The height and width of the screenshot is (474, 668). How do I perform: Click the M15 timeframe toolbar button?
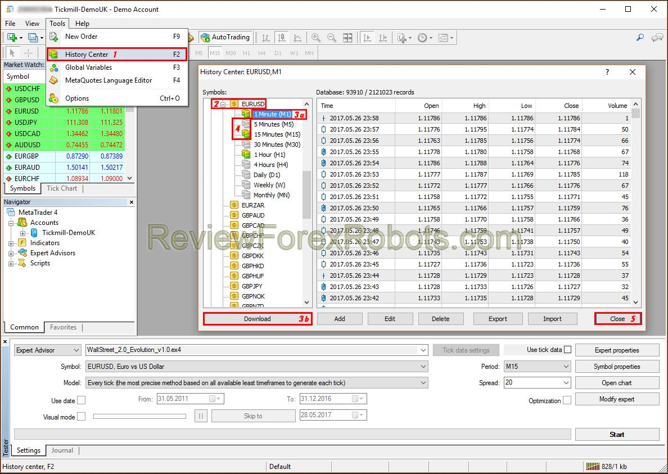(215, 53)
